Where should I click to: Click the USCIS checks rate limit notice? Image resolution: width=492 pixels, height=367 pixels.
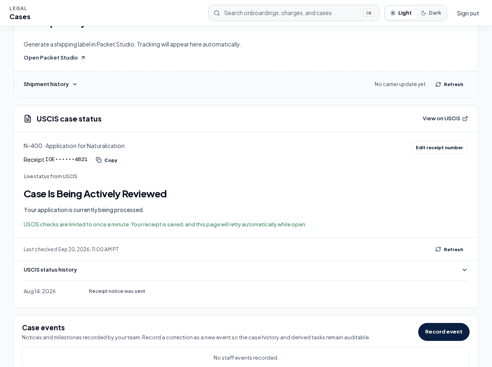click(x=165, y=224)
